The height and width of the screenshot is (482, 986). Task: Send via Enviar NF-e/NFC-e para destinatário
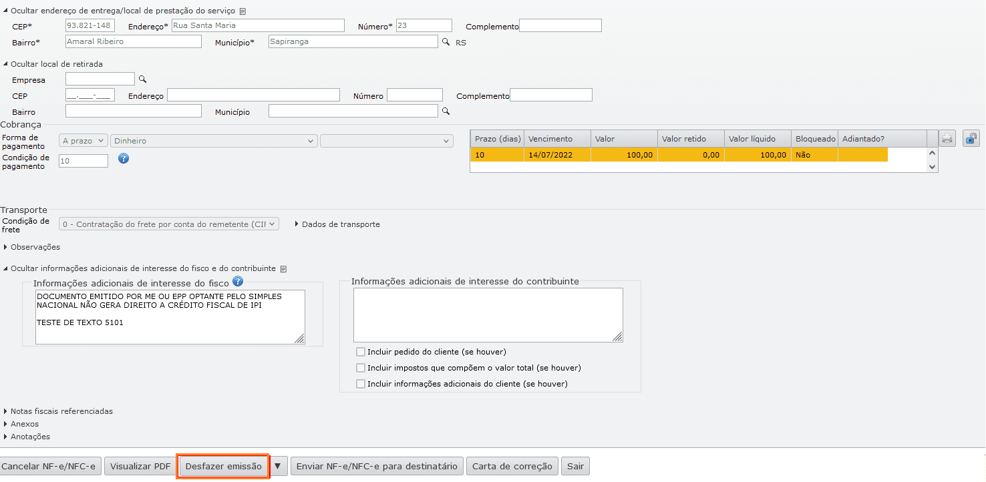[x=377, y=466]
